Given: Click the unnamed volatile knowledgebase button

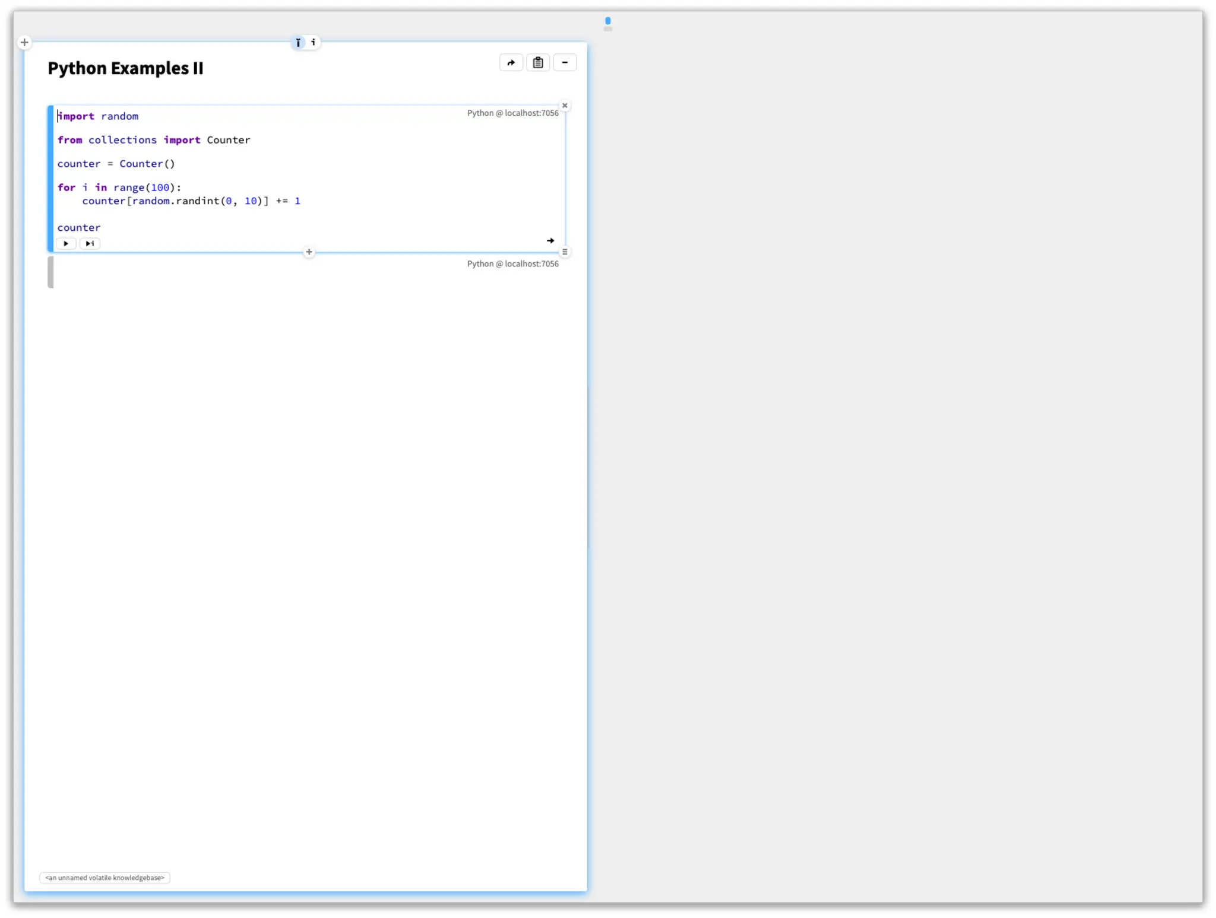Looking at the screenshot, I should [x=105, y=878].
